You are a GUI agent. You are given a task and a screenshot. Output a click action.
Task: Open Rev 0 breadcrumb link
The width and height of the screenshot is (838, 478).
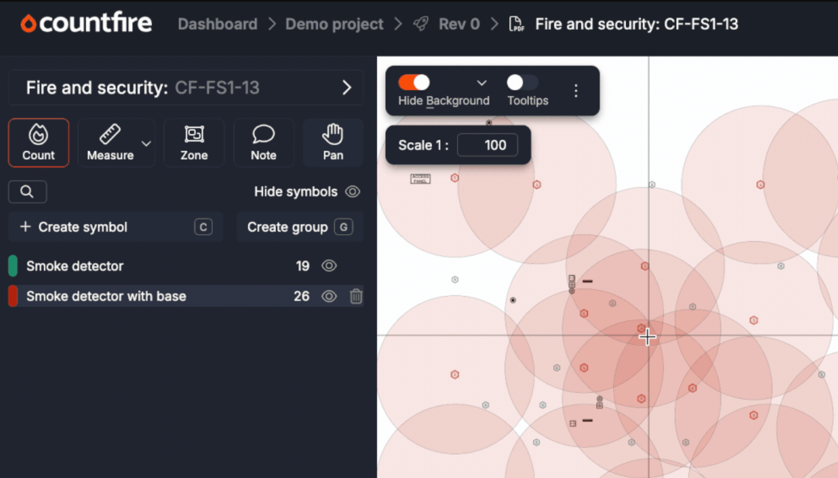(459, 24)
